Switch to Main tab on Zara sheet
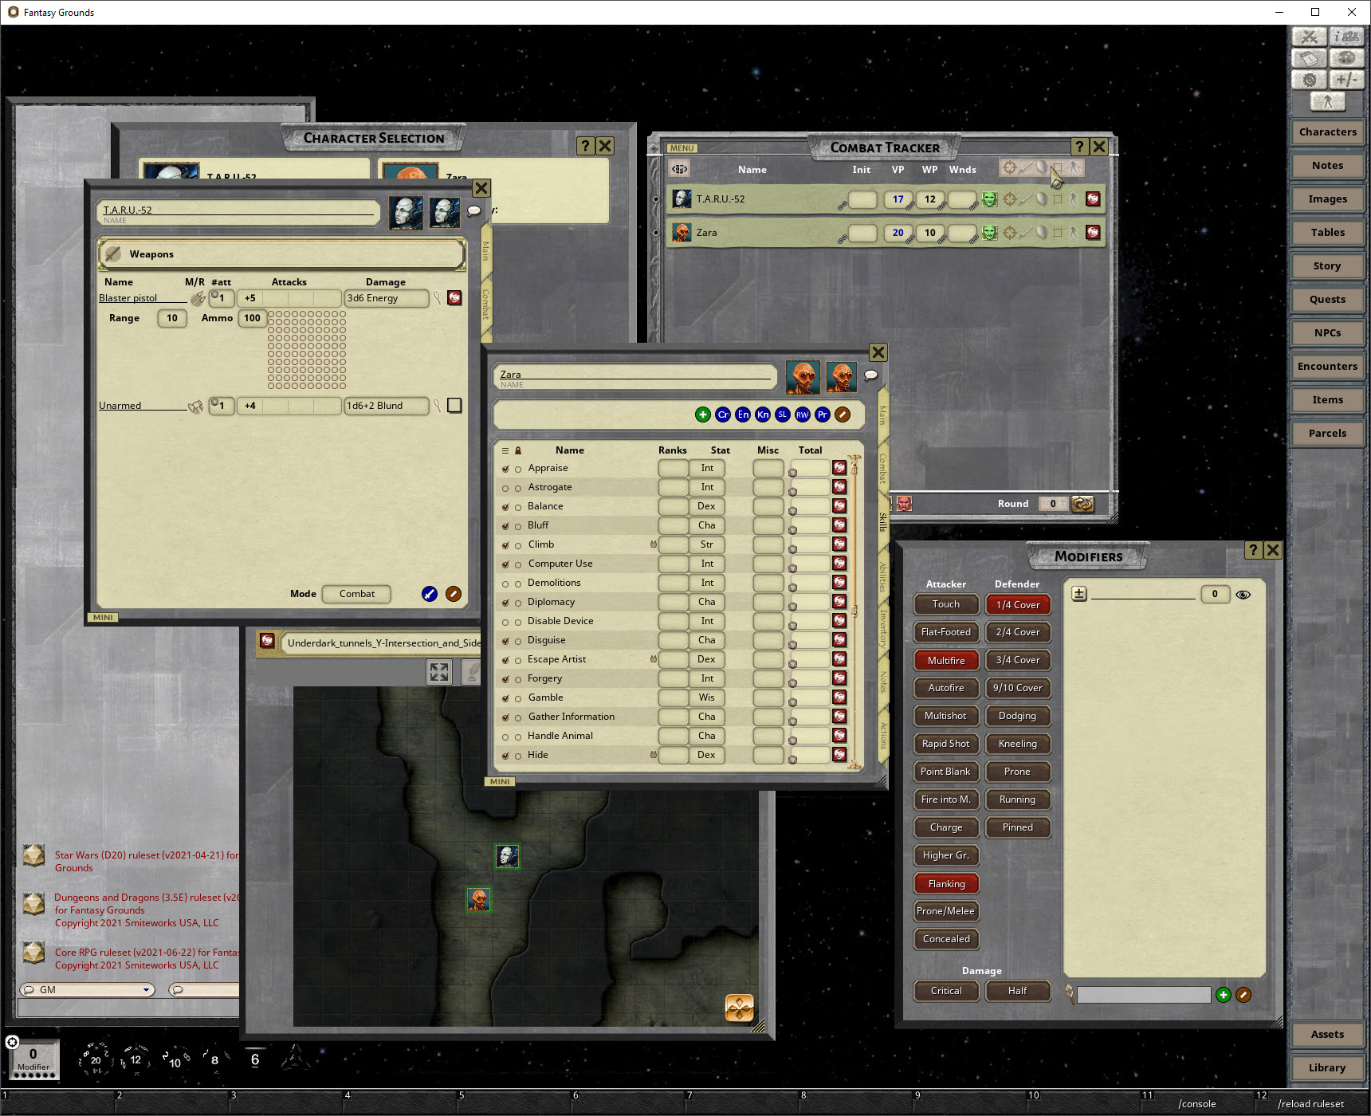 (x=883, y=415)
